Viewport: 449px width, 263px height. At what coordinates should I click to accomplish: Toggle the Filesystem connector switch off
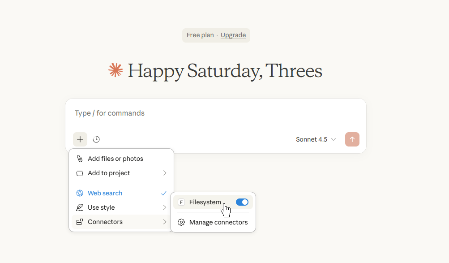tap(242, 202)
